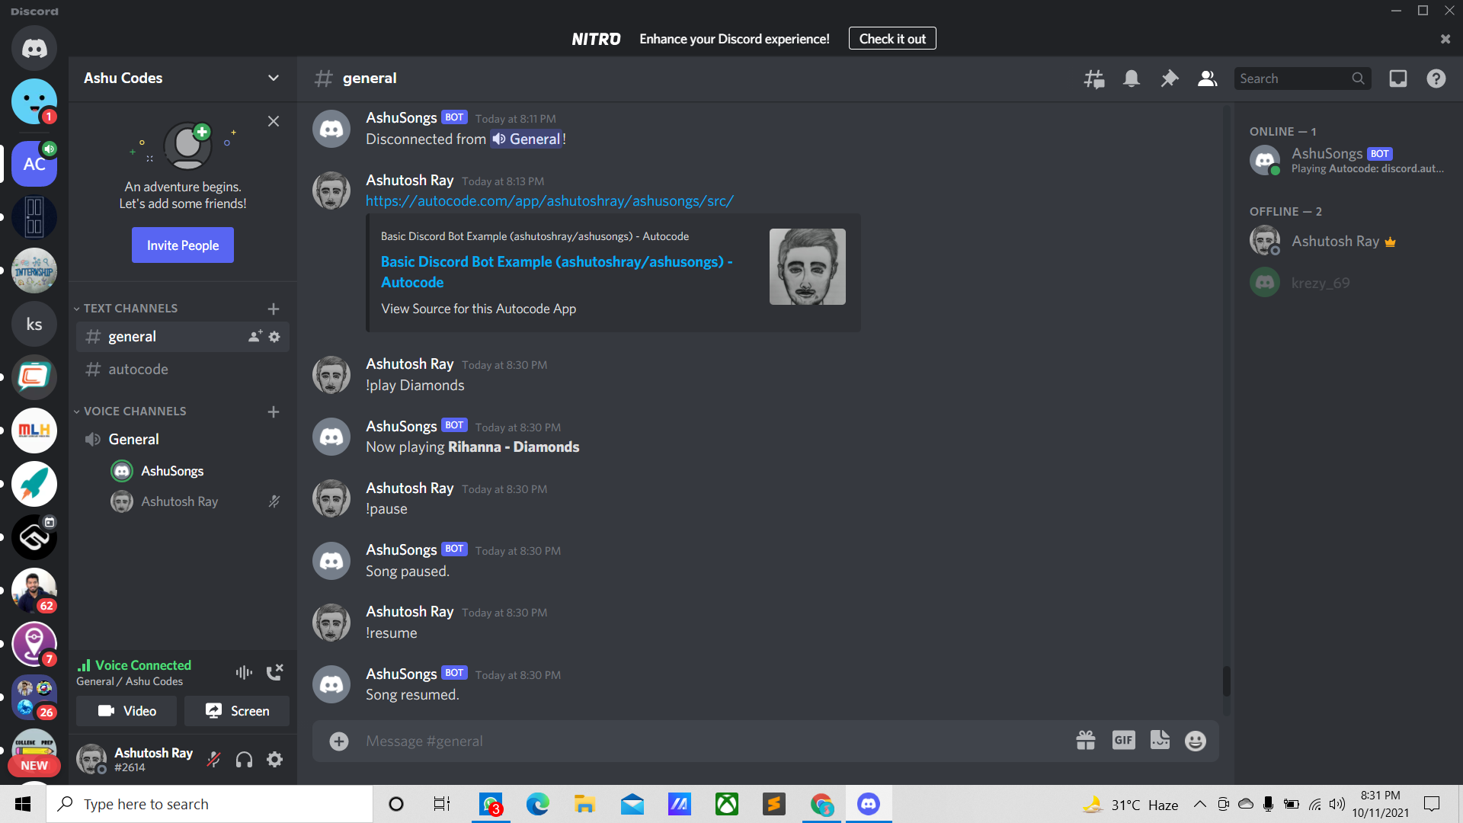
Task: Open the Threads icon in header
Action: (x=1094, y=78)
